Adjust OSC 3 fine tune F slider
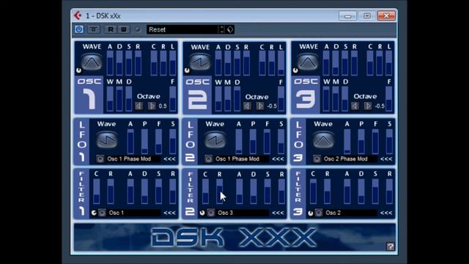469x264 pixels. [x=389, y=98]
